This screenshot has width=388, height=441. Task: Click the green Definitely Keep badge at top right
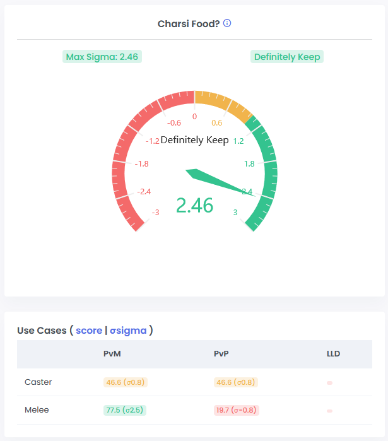[287, 57]
